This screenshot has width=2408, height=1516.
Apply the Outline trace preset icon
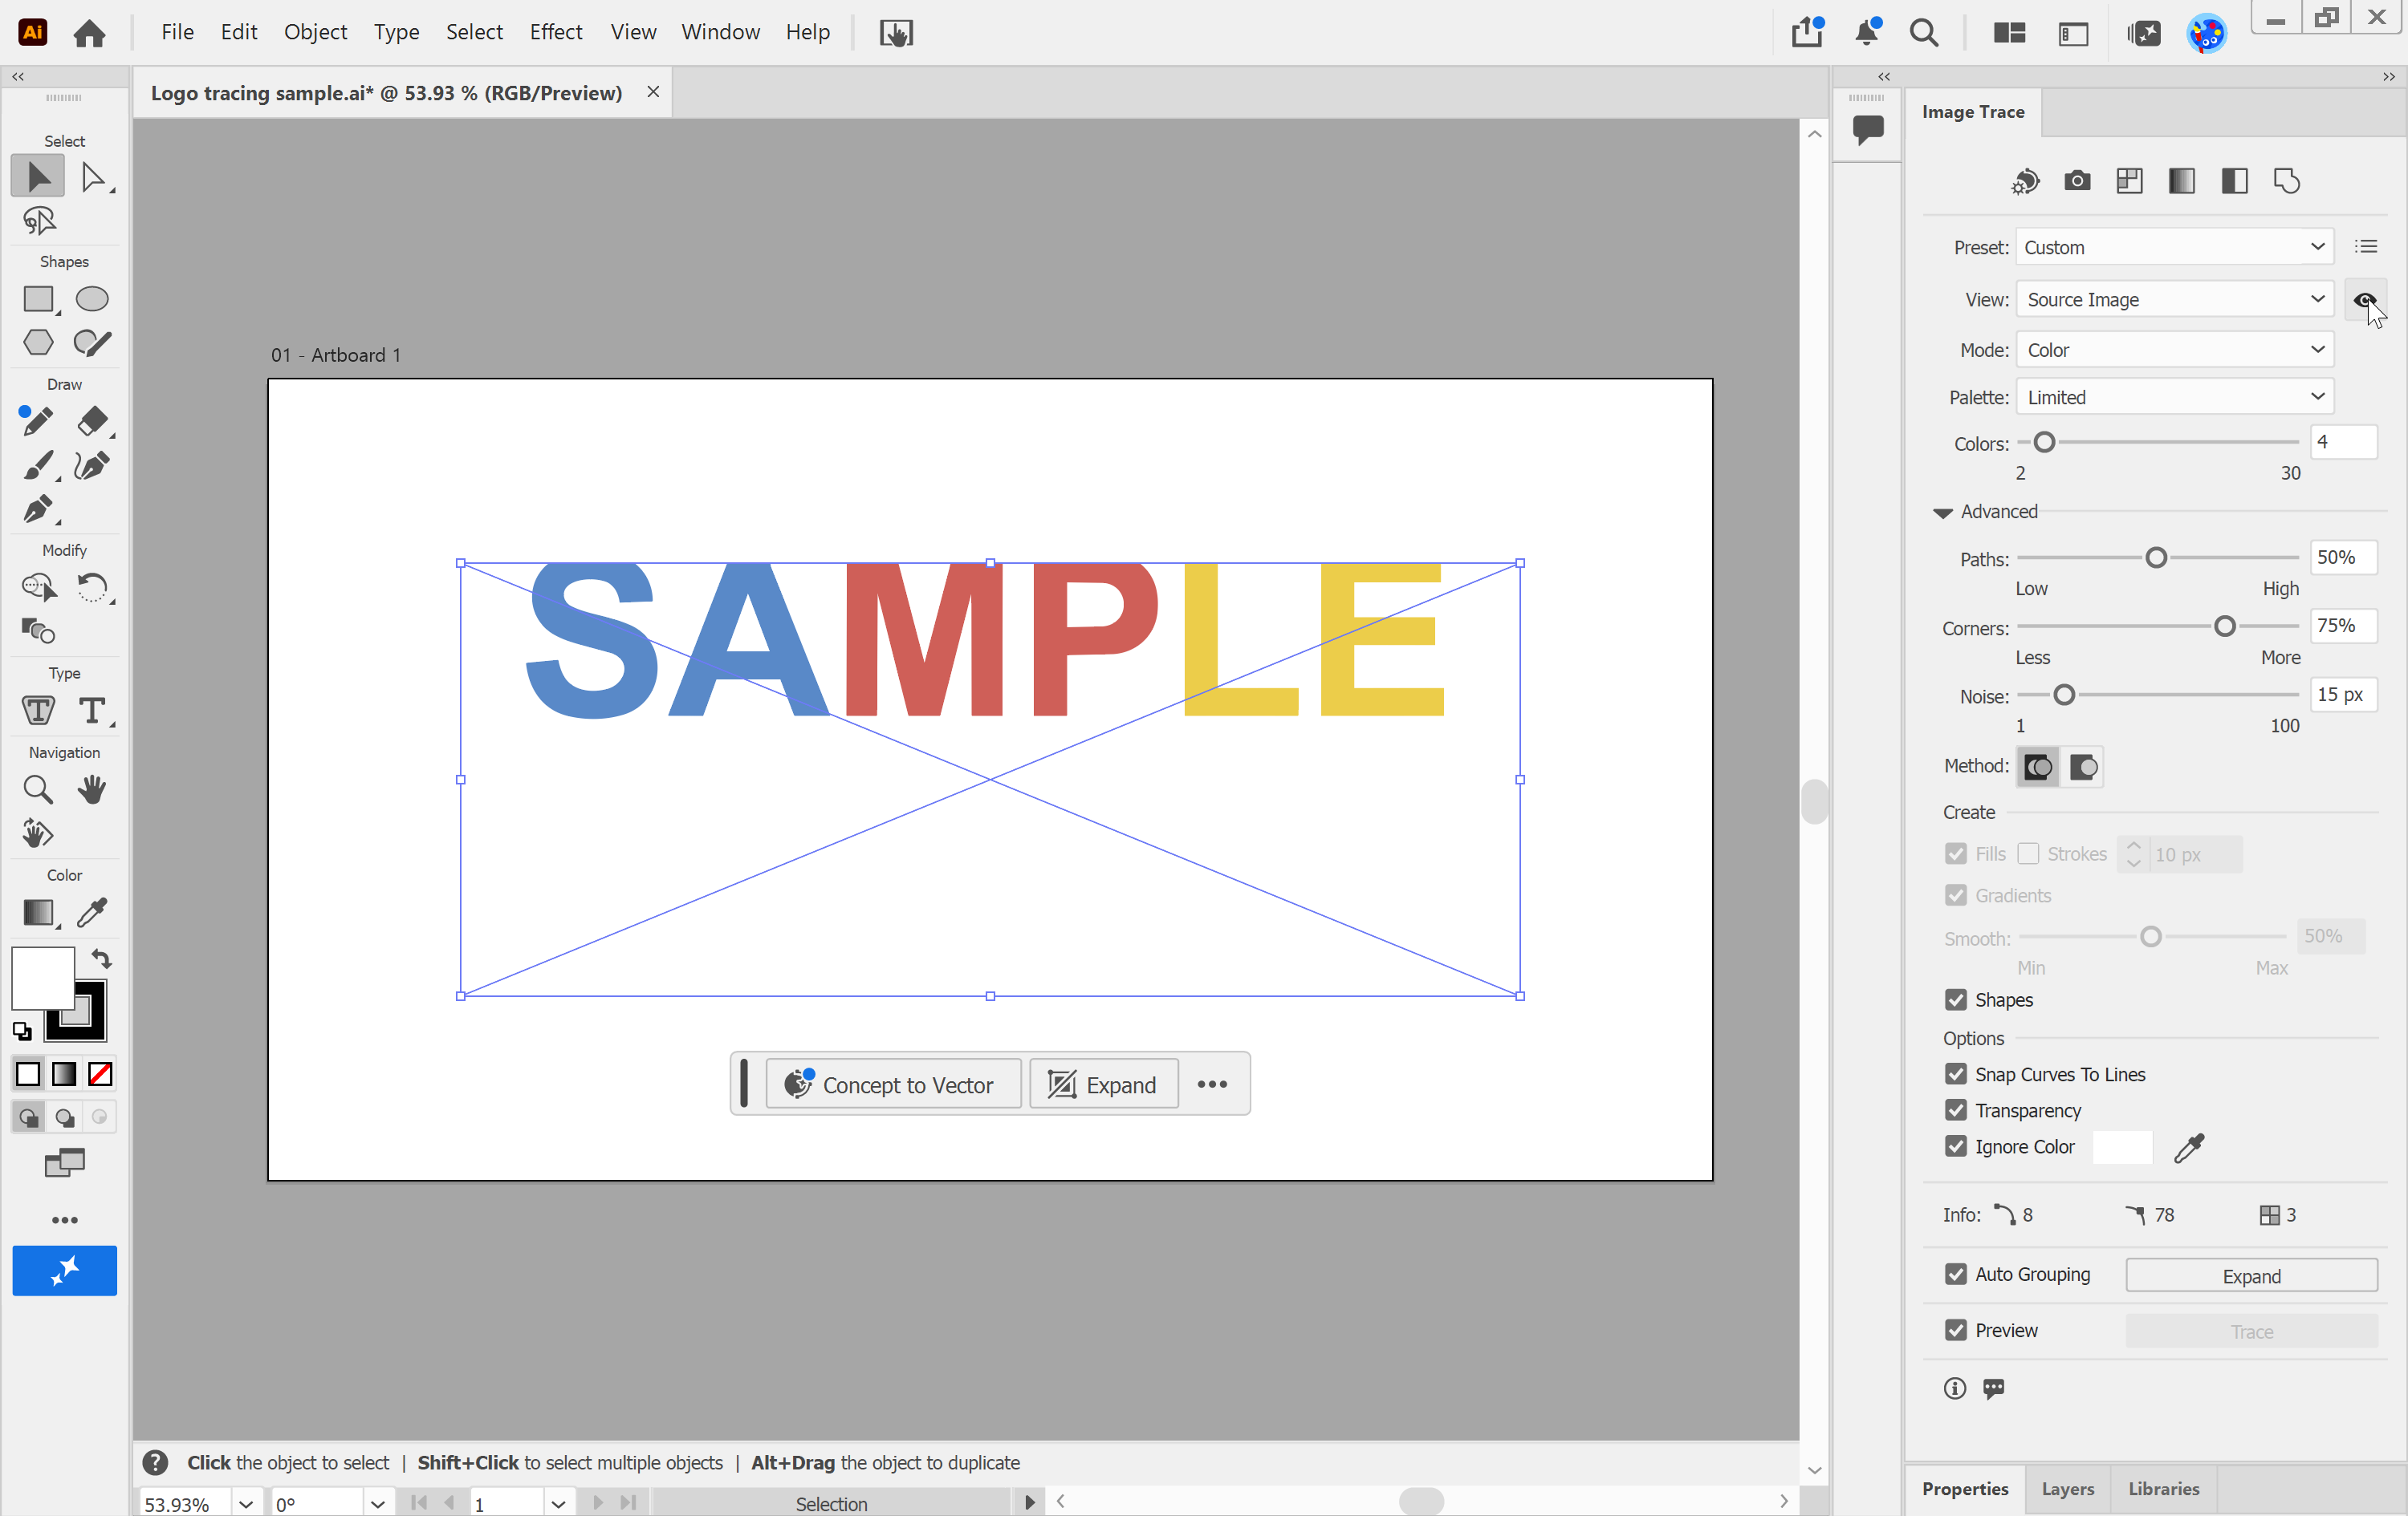click(x=2287, y=181)
